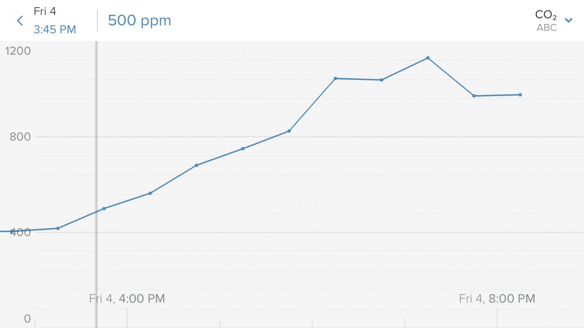584x328 pixels.
Task: Click the data point just above 800 gridline
Action: 289,131
